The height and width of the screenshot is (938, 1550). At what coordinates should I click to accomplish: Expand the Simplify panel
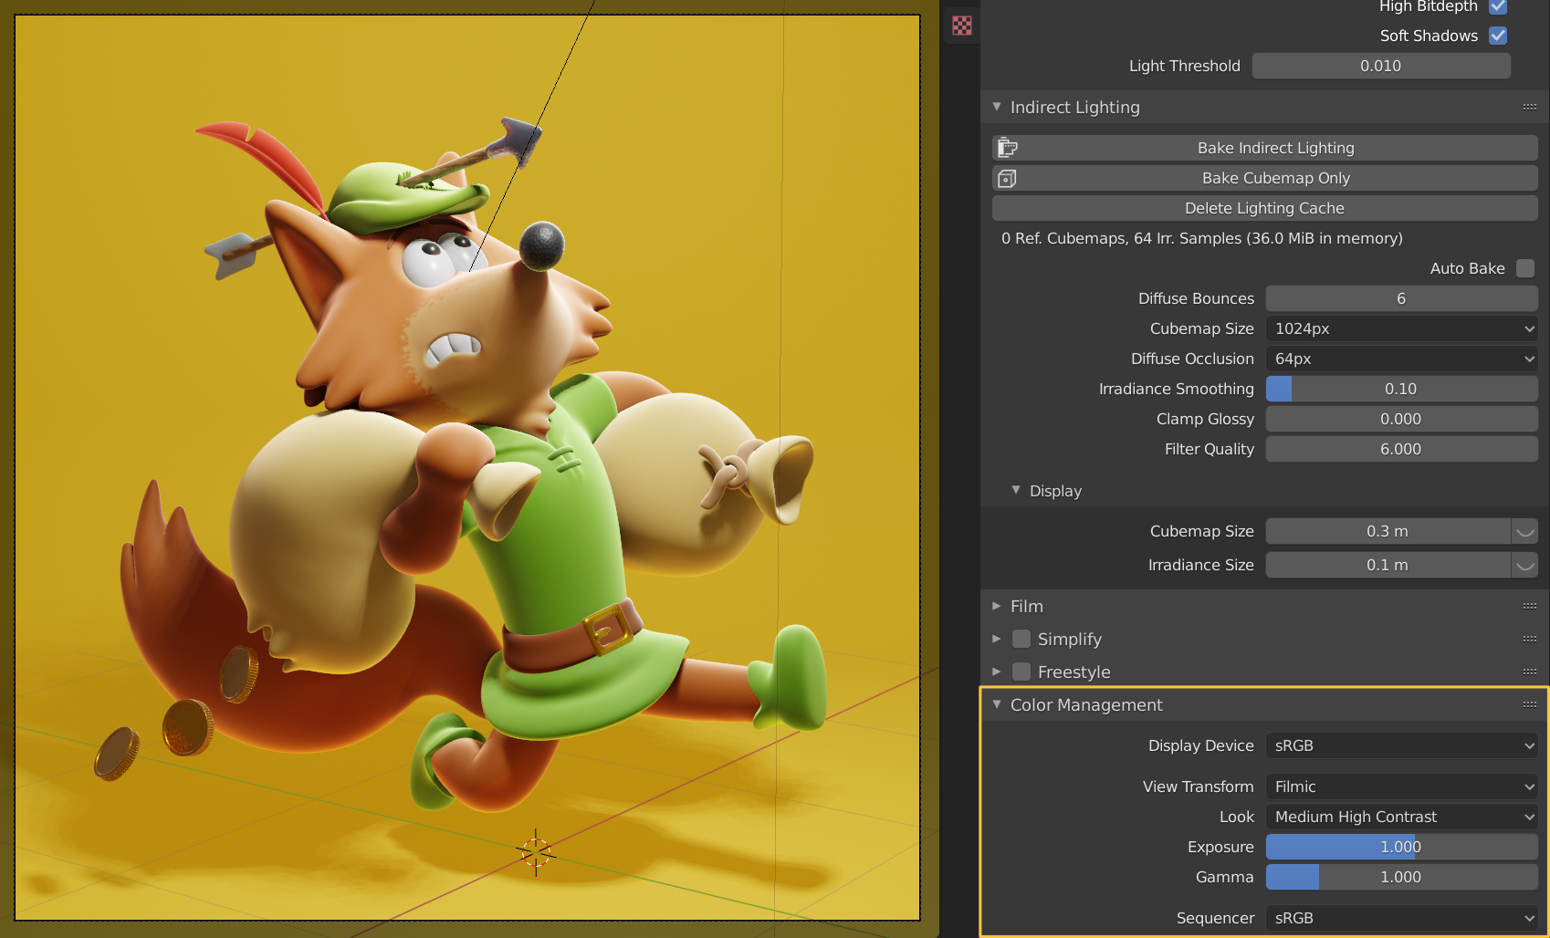click(997, 639)
